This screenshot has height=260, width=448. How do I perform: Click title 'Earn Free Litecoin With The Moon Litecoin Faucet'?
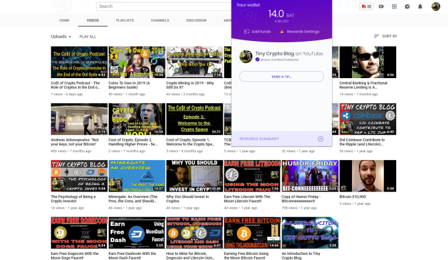click(x=247, y=199)
